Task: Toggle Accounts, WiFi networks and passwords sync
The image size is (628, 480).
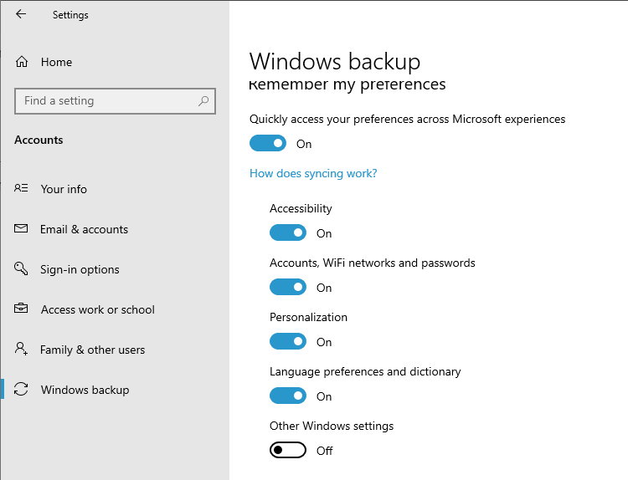Action: [x=288, y=287]
